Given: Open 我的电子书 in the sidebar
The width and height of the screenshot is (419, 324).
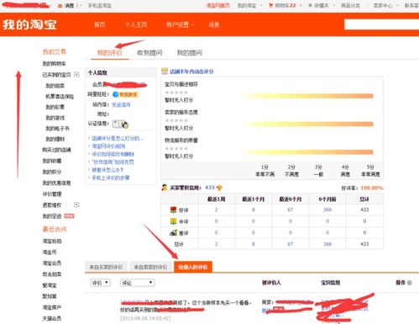Looking at the screenshot, I should (57, 129).
